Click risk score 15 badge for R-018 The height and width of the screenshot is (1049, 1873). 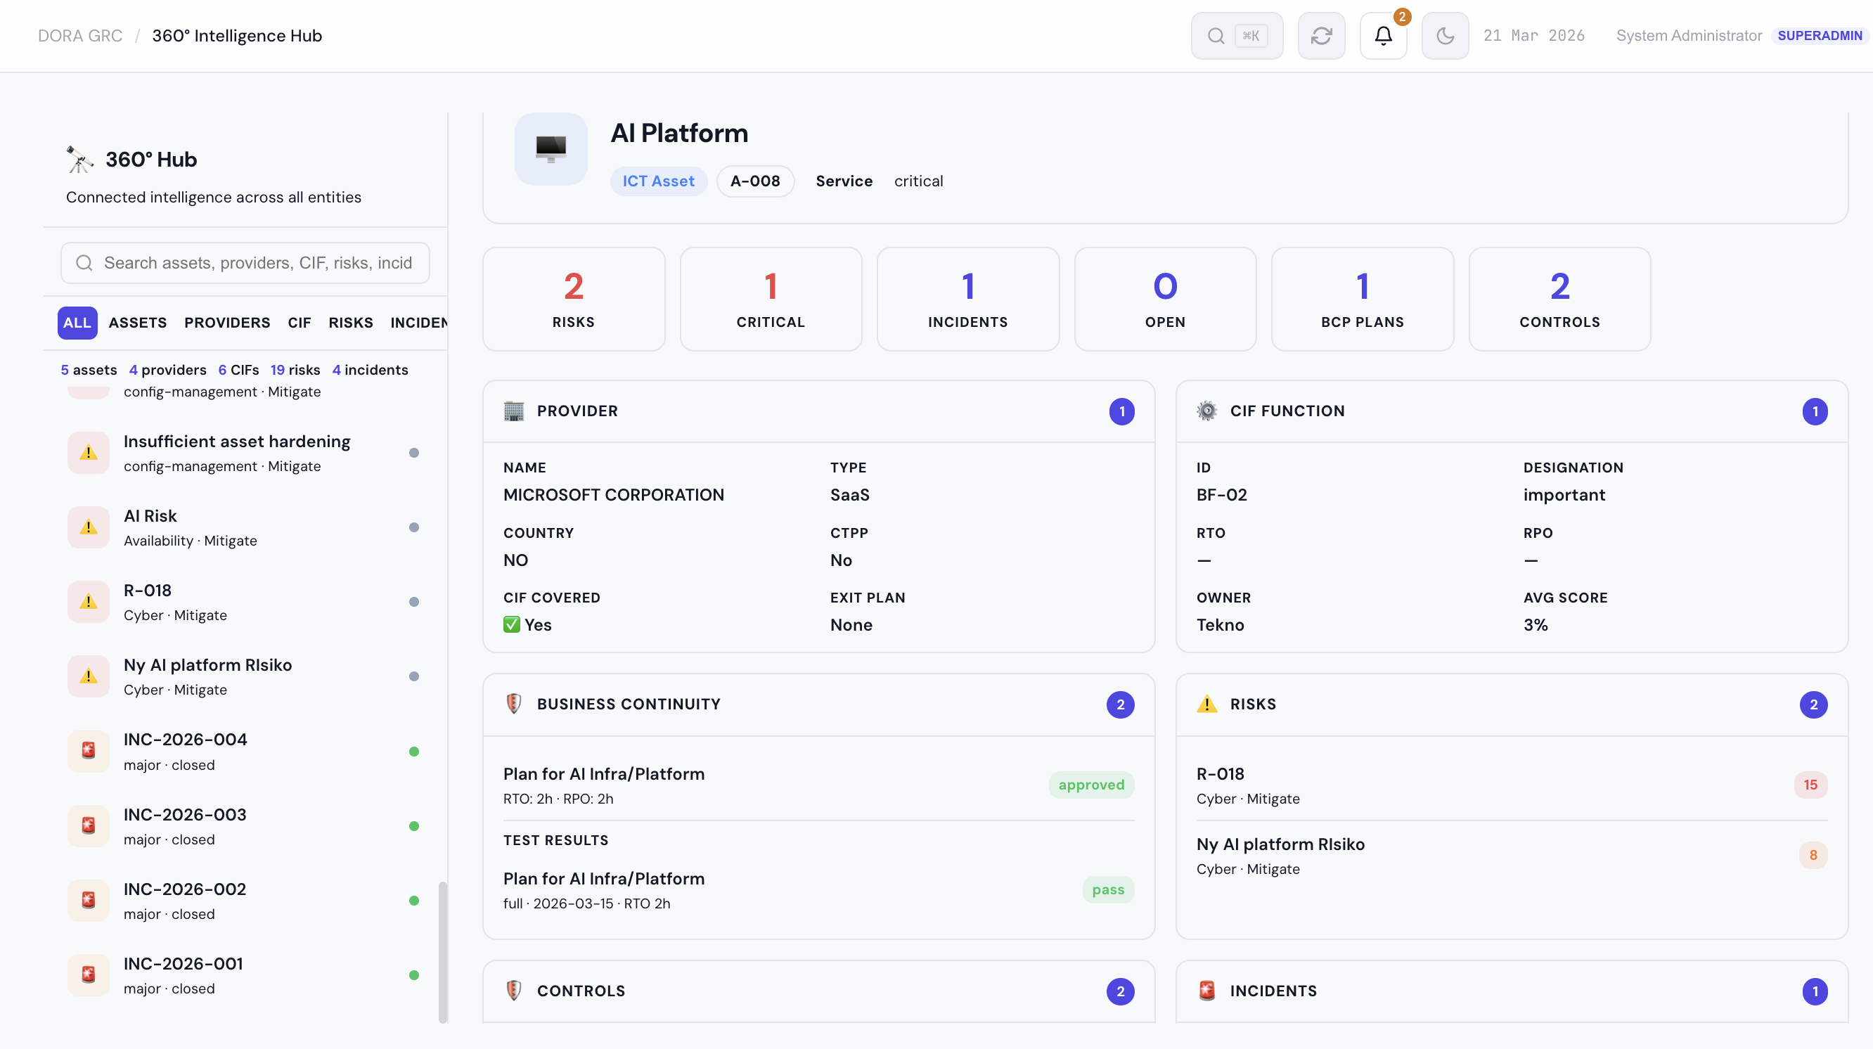(x=1810, y=785)
